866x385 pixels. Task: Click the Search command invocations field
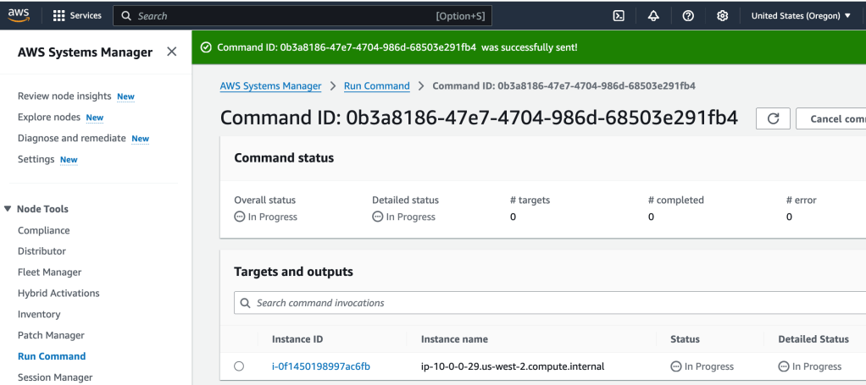pos(551,303)
